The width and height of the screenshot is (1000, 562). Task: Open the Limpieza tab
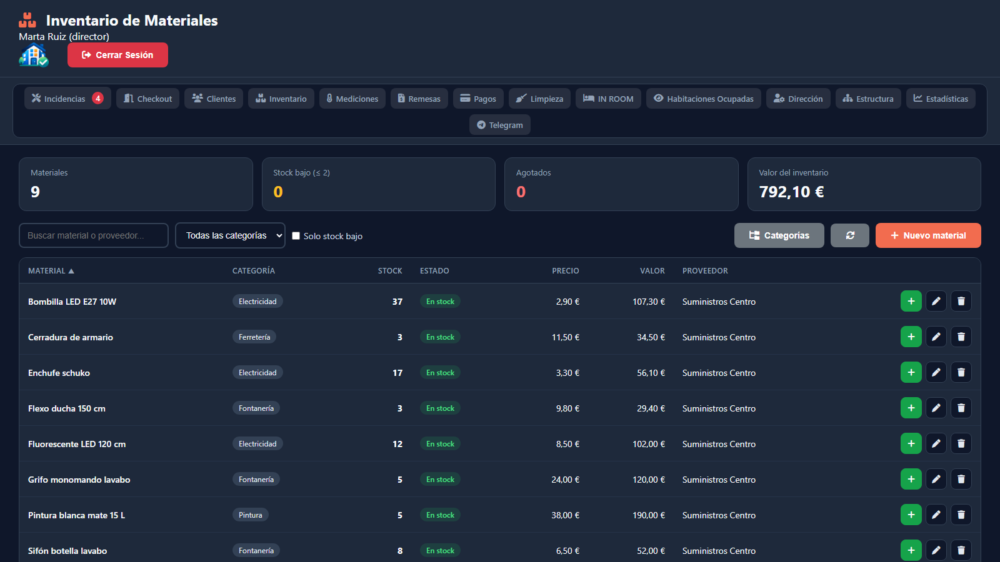539,99
